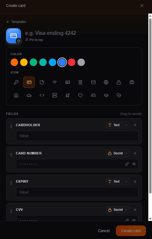Click the large blue card icon thumbnail
This screenshot has width=152, height=239.
click(x=14, y=36)
